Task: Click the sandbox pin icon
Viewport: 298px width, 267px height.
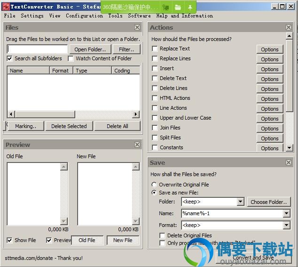Action: 190,8
